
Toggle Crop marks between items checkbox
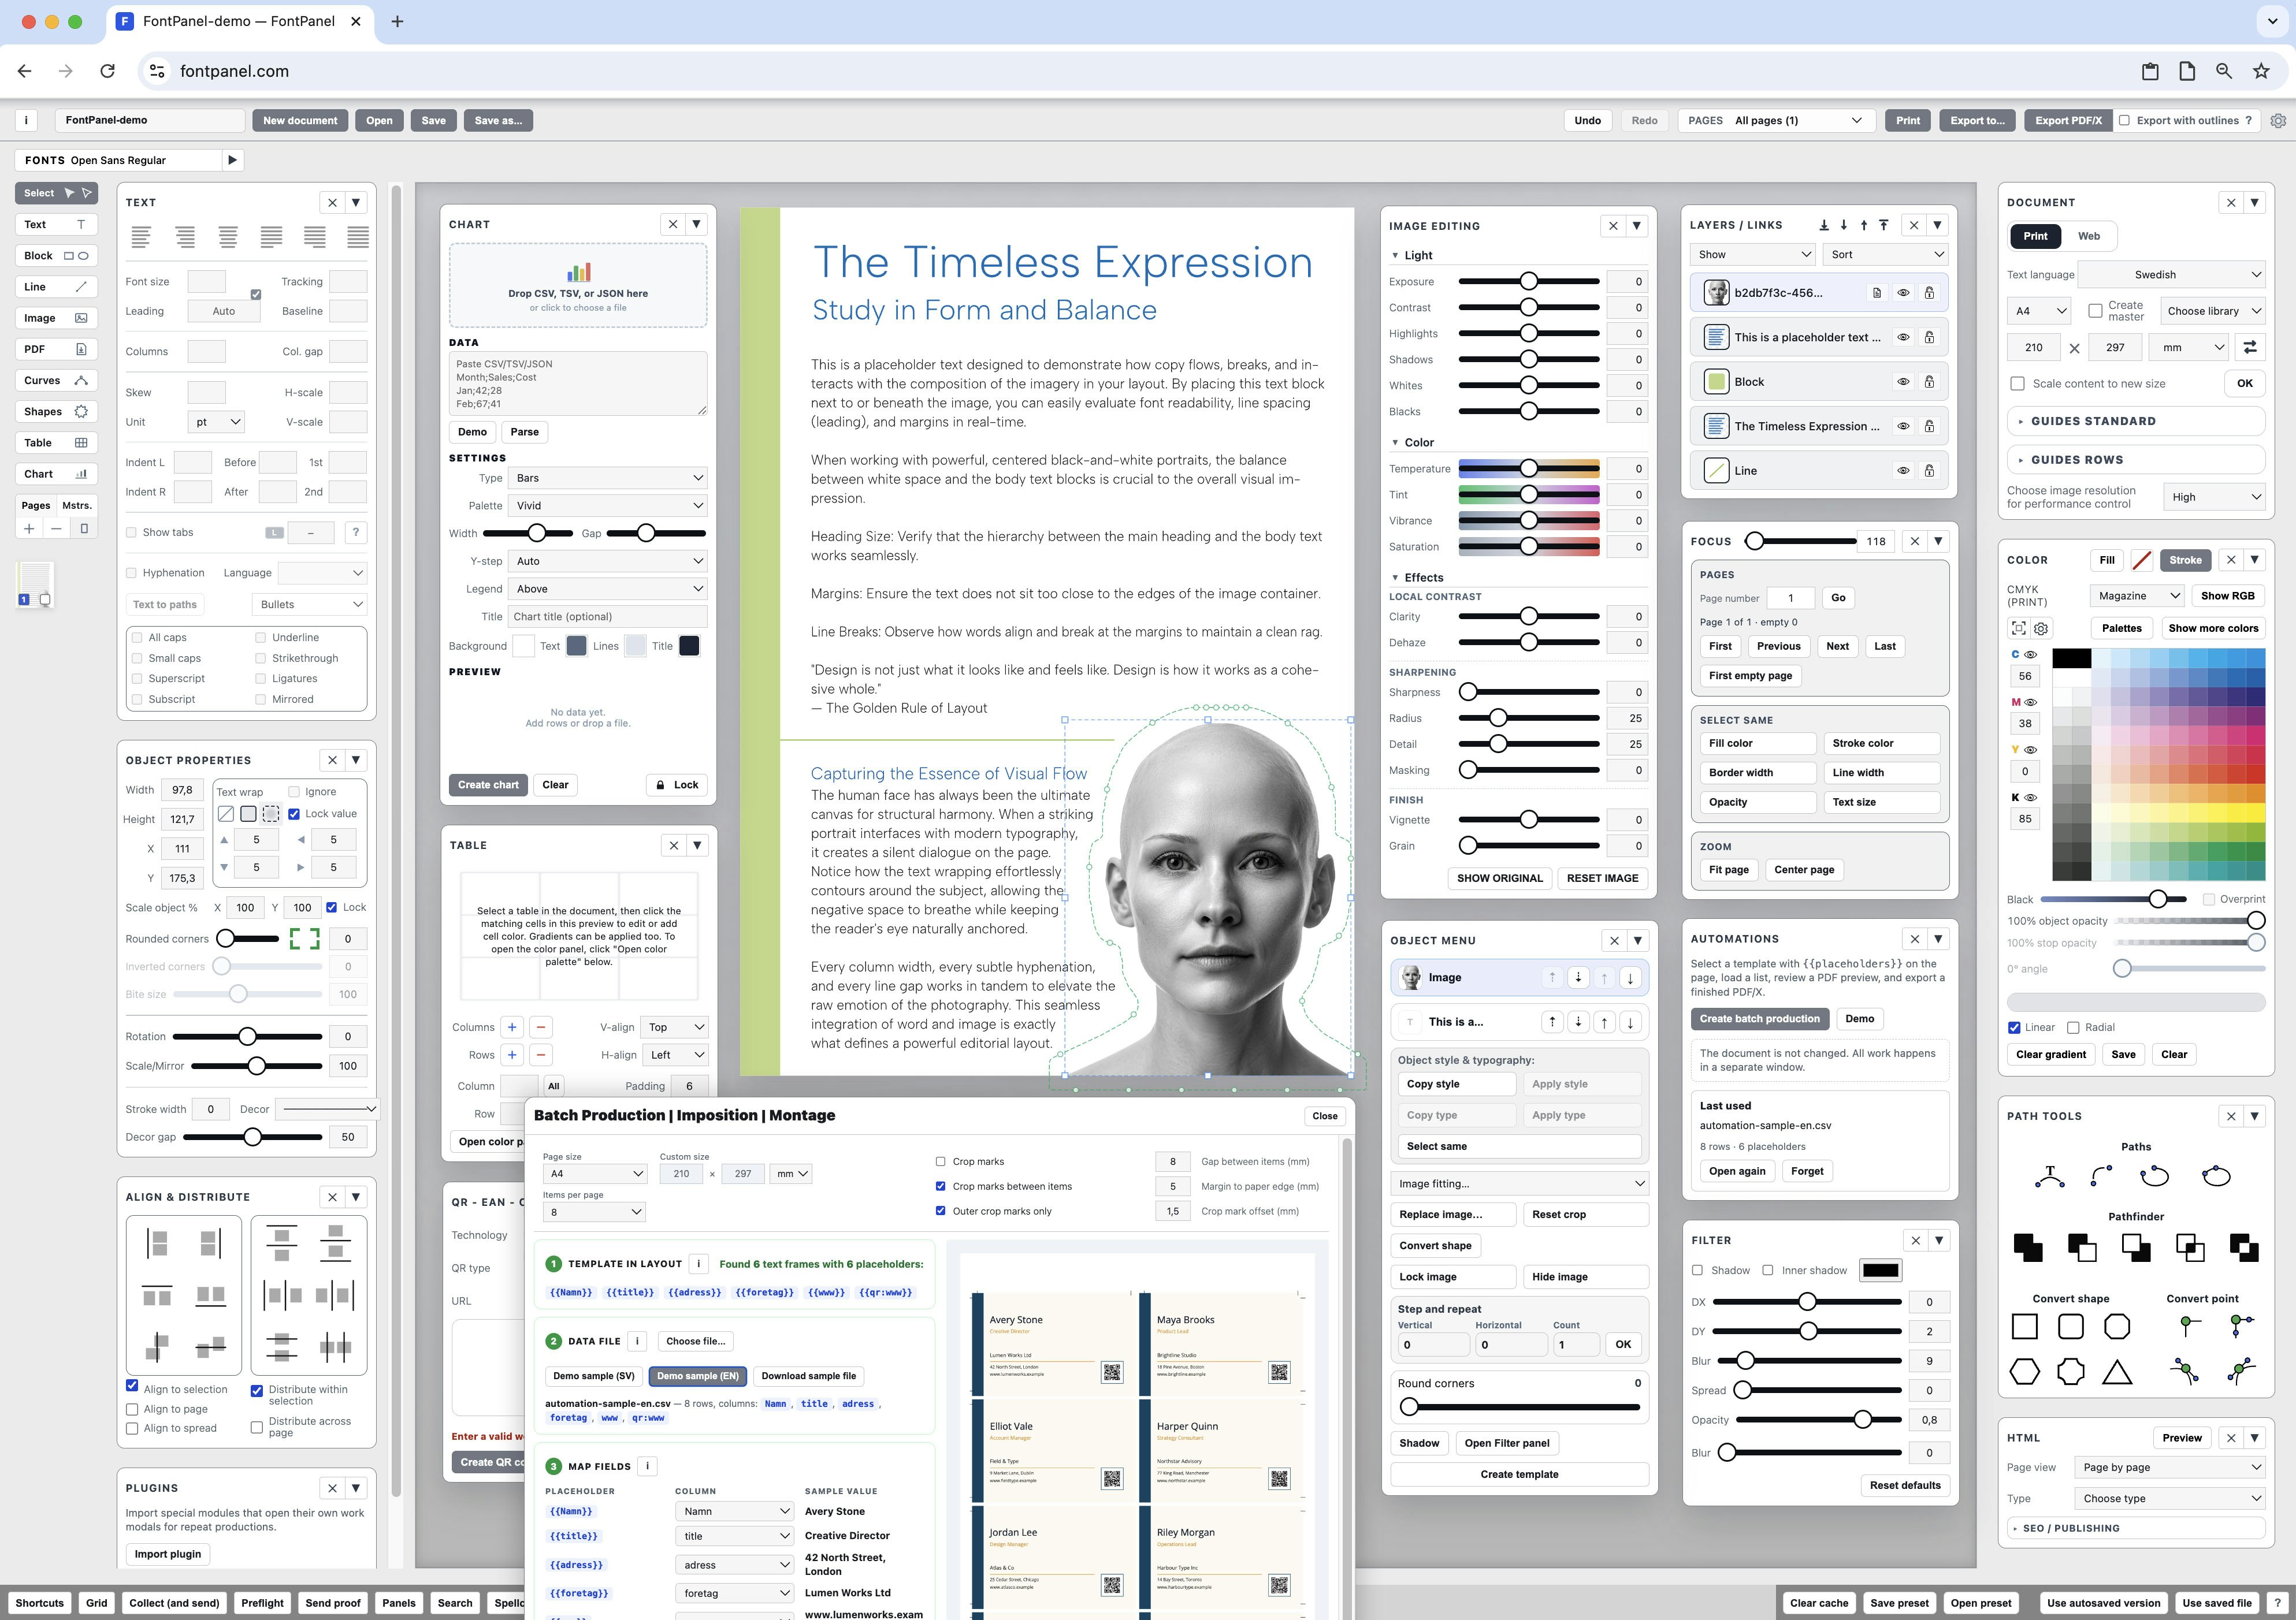940,1186
